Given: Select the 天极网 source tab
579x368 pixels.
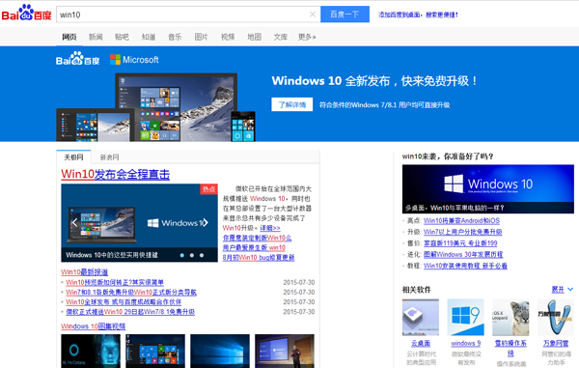Looking at the screenshot, I should pos(73,157).
